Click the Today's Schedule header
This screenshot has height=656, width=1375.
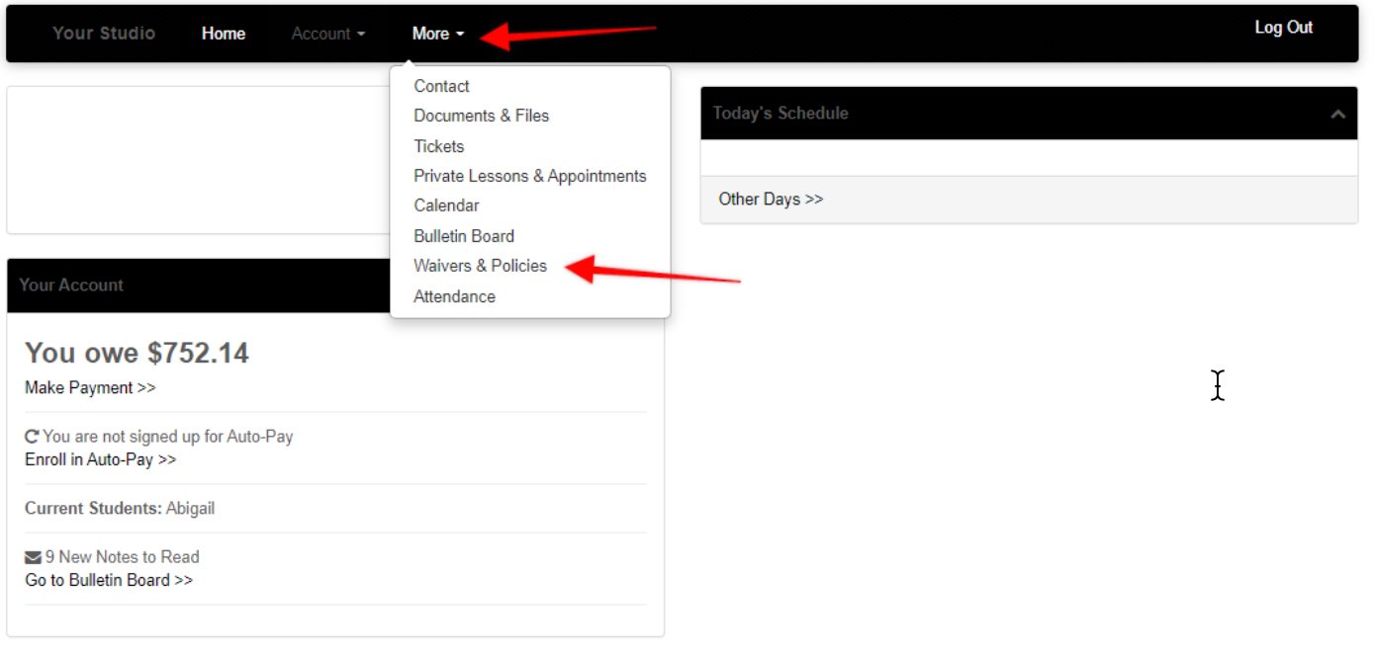pyautogui.click(x=1029, y=113)
